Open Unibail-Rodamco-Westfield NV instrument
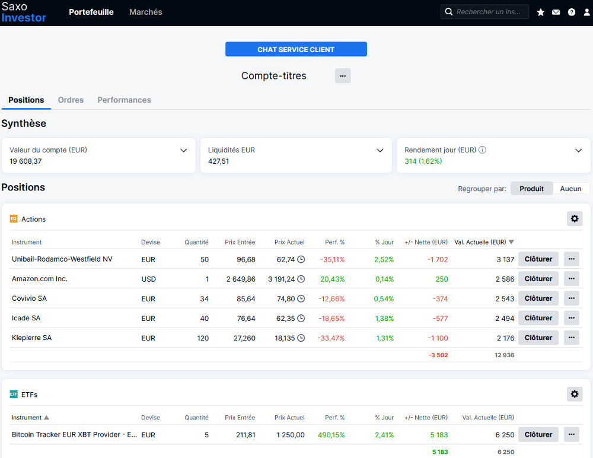593x458 pixels. 62,259
